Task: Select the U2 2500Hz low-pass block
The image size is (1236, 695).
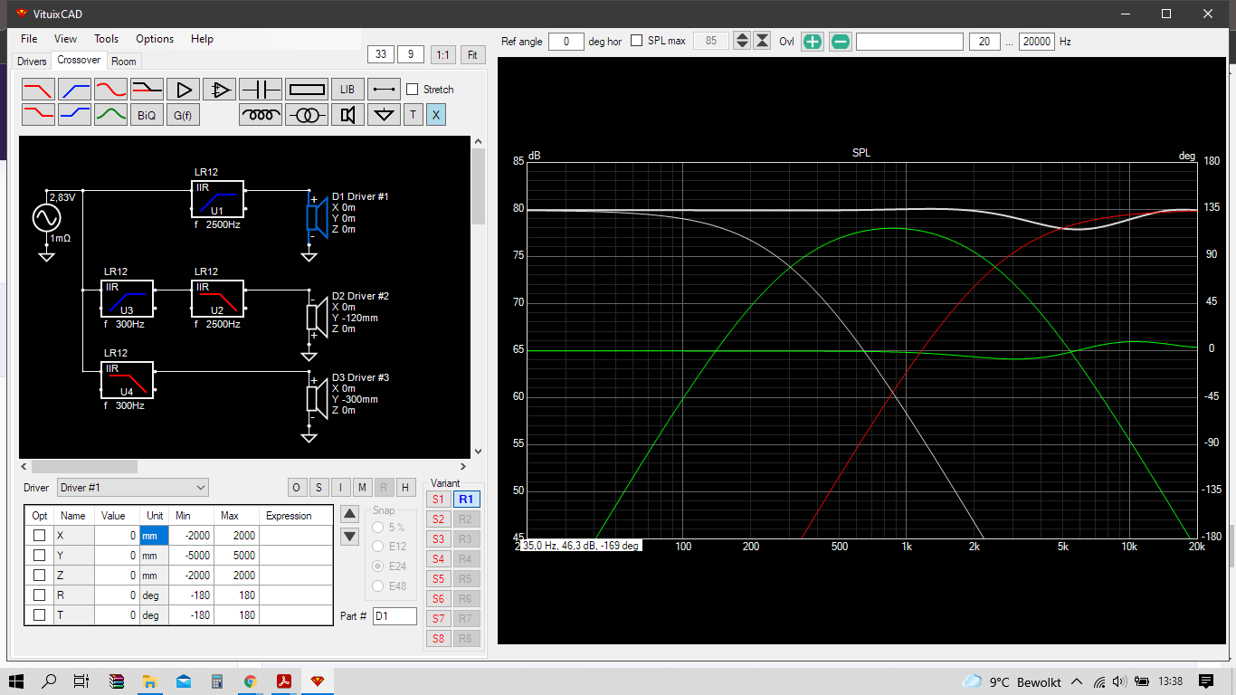Action: tap(217, 299)
